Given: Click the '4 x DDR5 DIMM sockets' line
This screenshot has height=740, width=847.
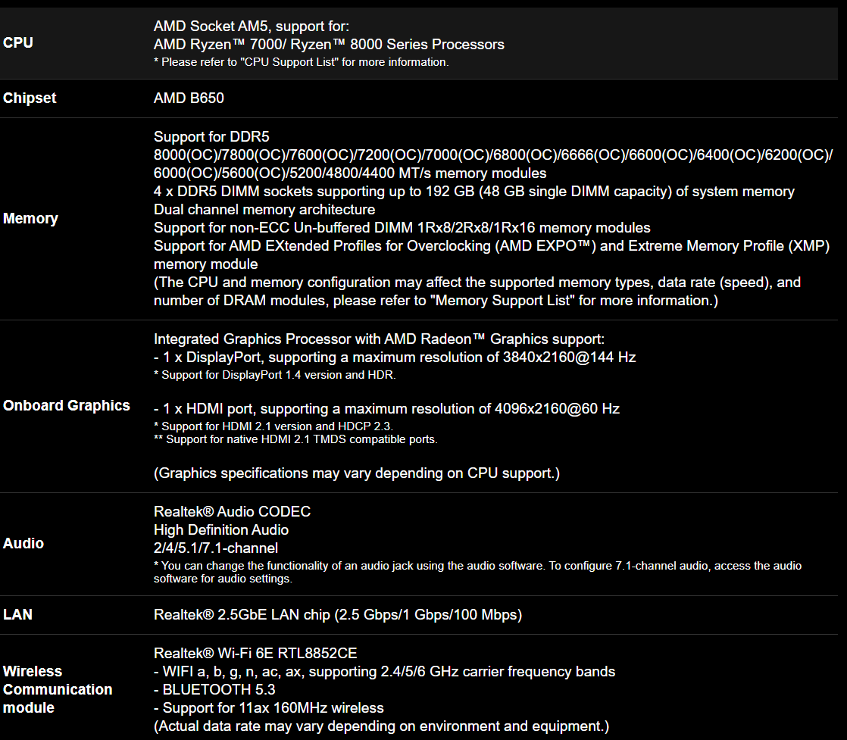Looking at the screenshot, I should 474,191.
